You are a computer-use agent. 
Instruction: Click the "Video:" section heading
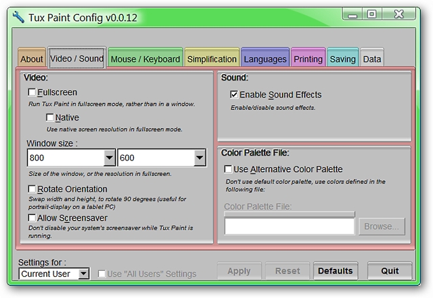36,77
